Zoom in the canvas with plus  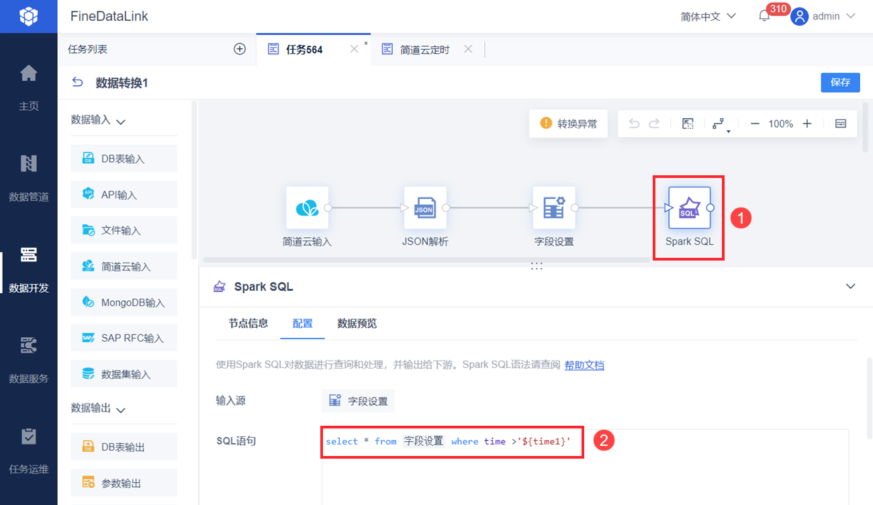point(807,124)
